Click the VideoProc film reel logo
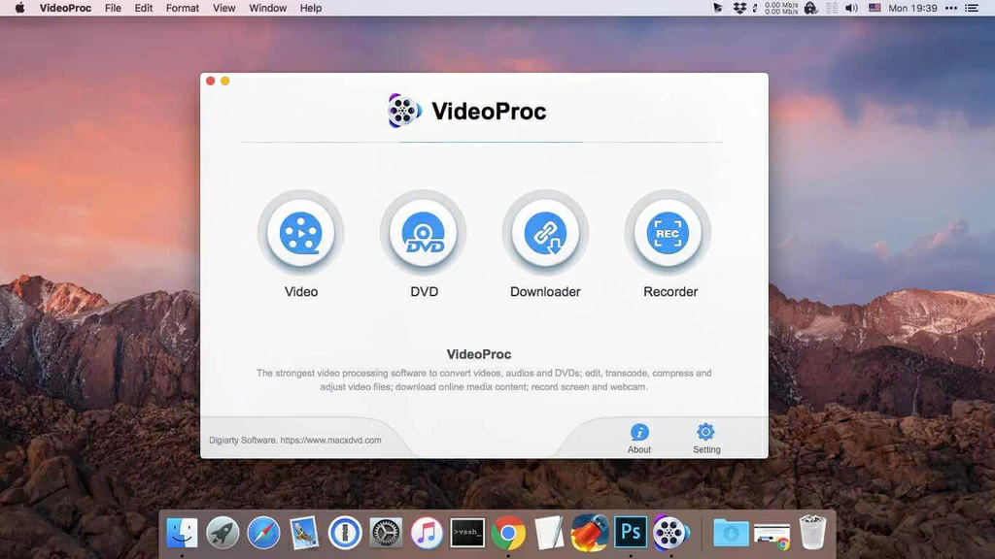 point(404,111)
